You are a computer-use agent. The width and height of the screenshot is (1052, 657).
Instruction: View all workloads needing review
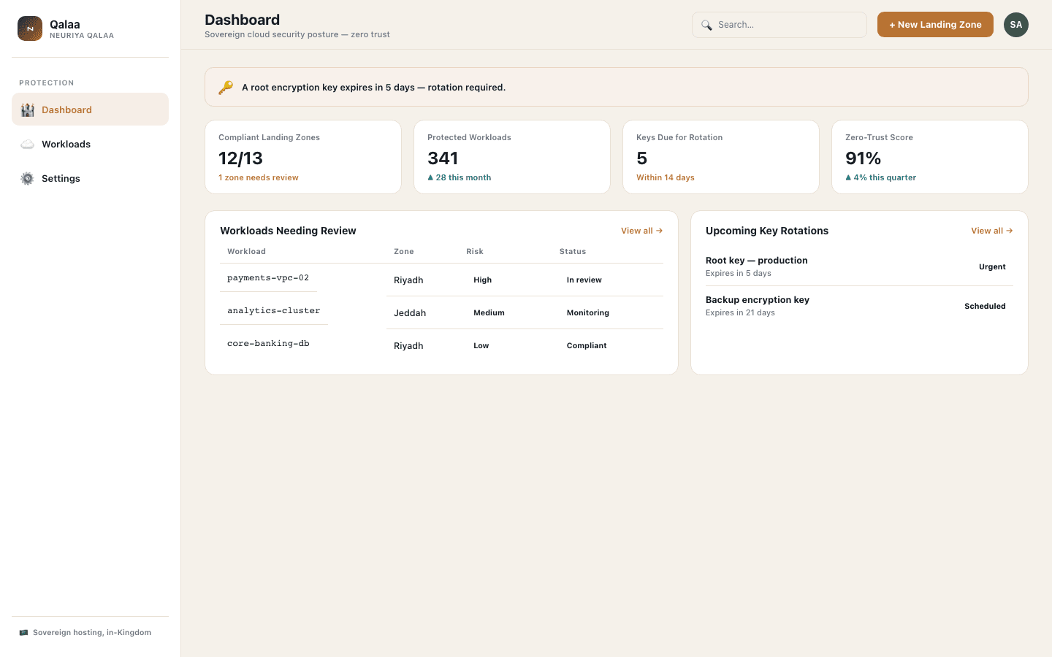tap(642, 231)
